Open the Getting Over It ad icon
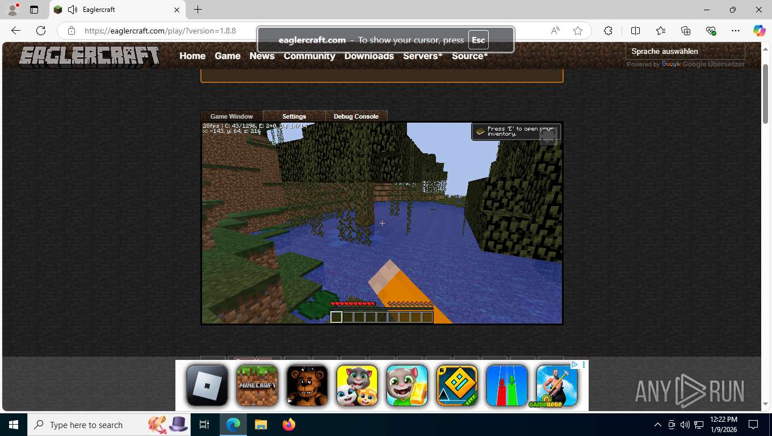The height and width of the screenshot is (436, 772). [557, 385]
